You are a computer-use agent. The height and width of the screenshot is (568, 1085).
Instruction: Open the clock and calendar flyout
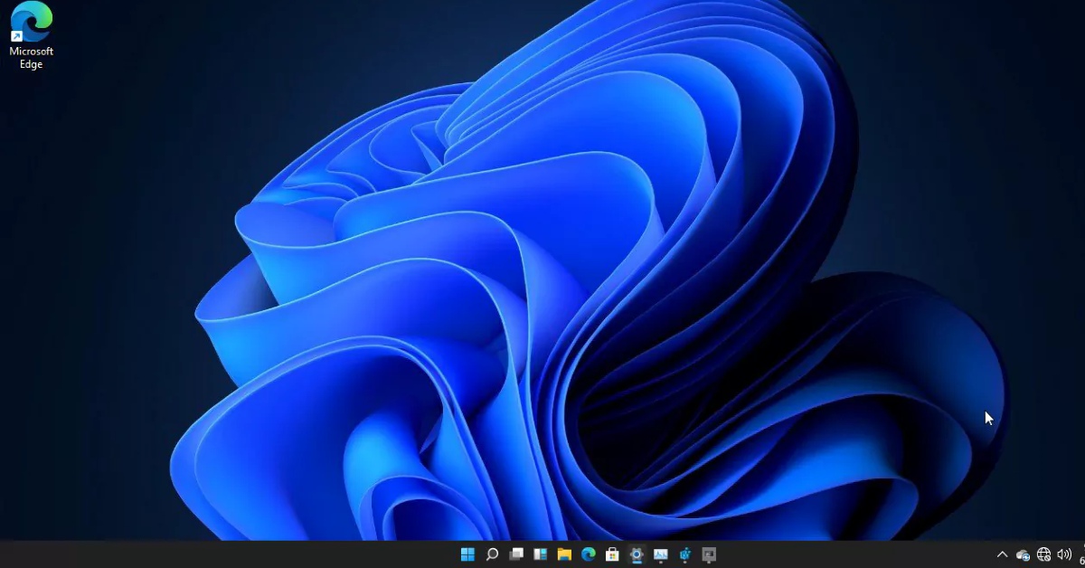point(1081,554)
